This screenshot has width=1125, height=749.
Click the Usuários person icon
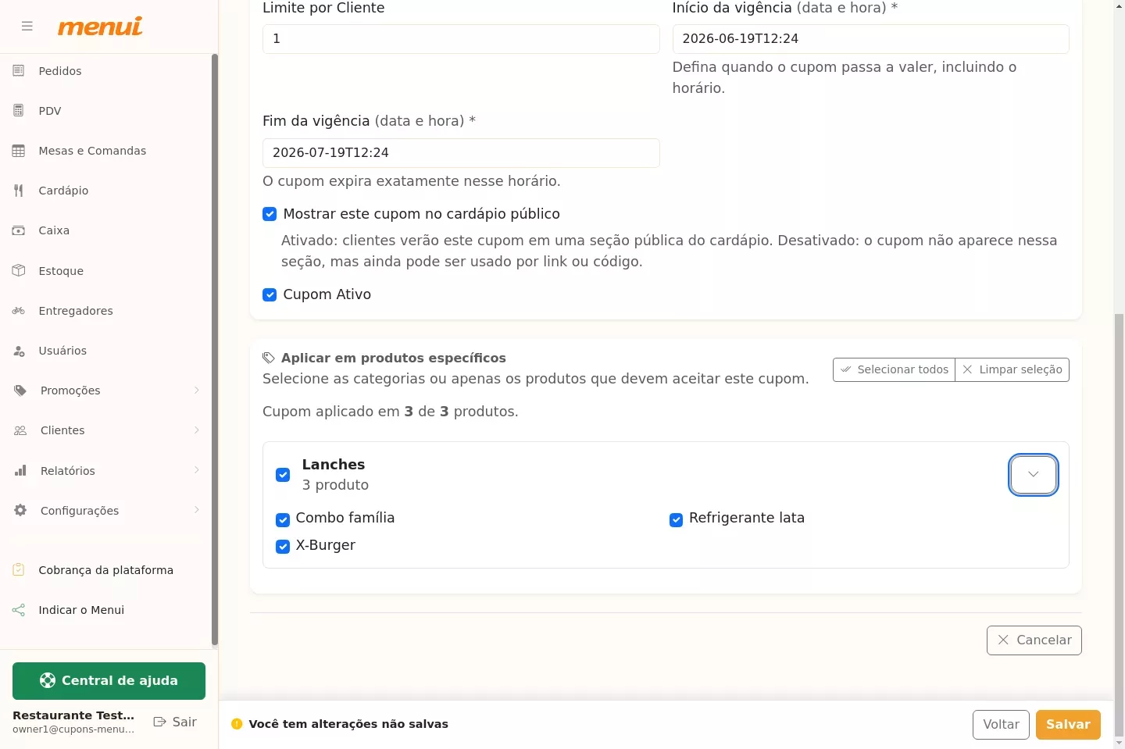[x=19, y=351]
